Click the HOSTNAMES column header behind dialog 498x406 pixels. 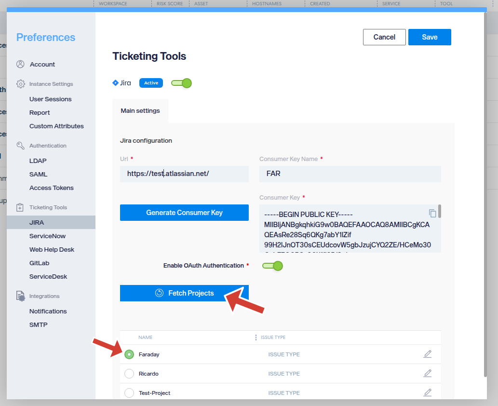(267, 3)
